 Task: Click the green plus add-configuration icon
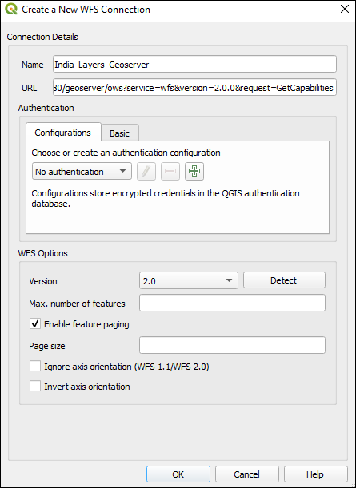(x=194, y=171)
